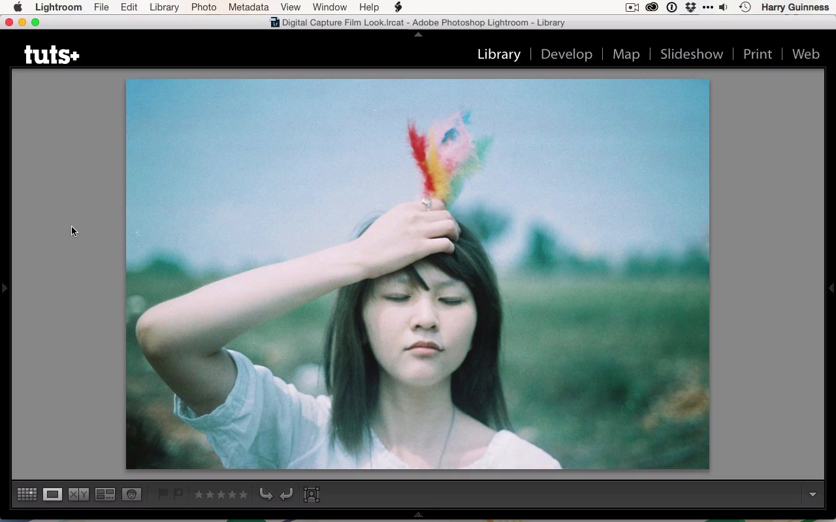
Task: Open the Metadata menu
Action: pyautogui.click(x=248, y=7)
